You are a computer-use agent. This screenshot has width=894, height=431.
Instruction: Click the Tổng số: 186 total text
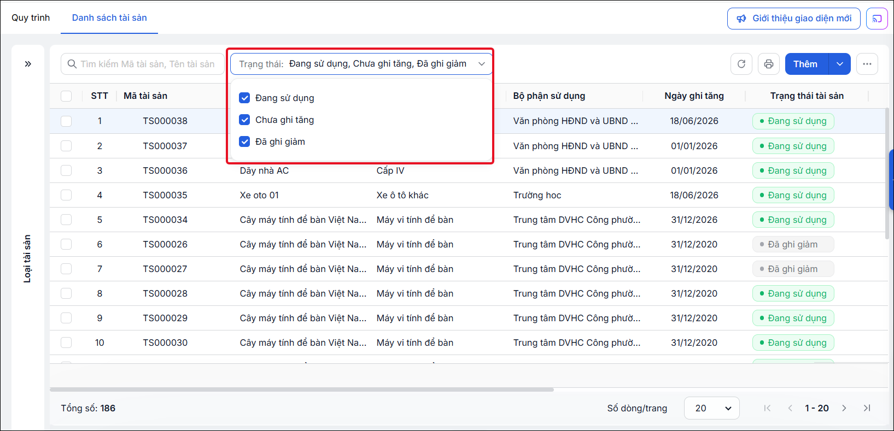[88, 408]
